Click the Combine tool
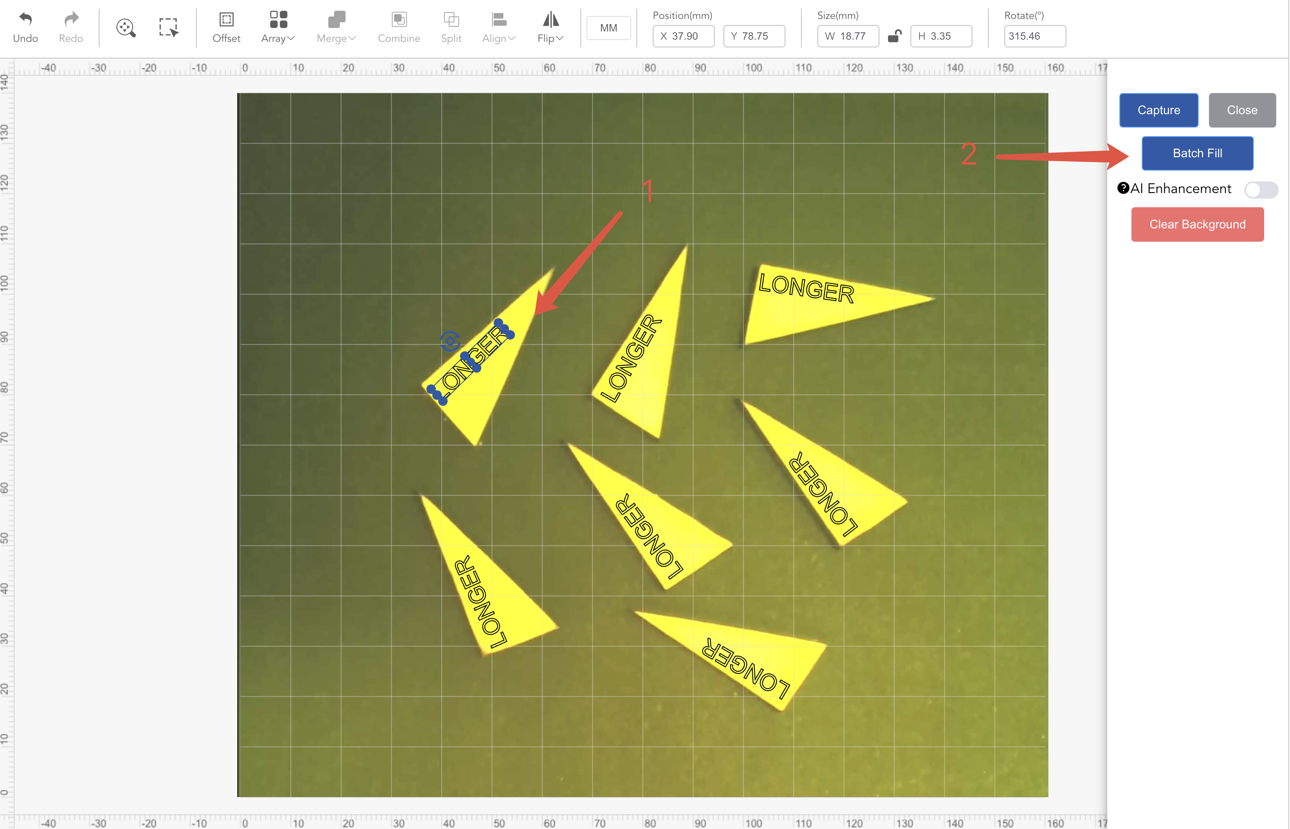Image resolution: width=1290 pixels, height=829 pixels. 399,28
